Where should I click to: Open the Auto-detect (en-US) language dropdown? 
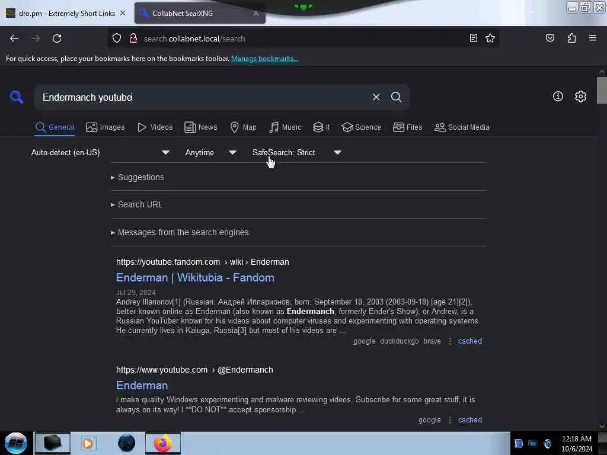pyautogui.click(x=100, y=152)
